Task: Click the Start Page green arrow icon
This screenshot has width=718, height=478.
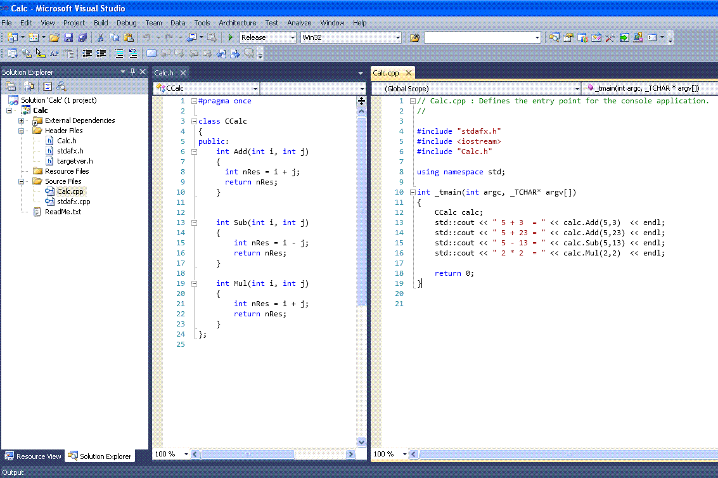Action: [624, 37]
